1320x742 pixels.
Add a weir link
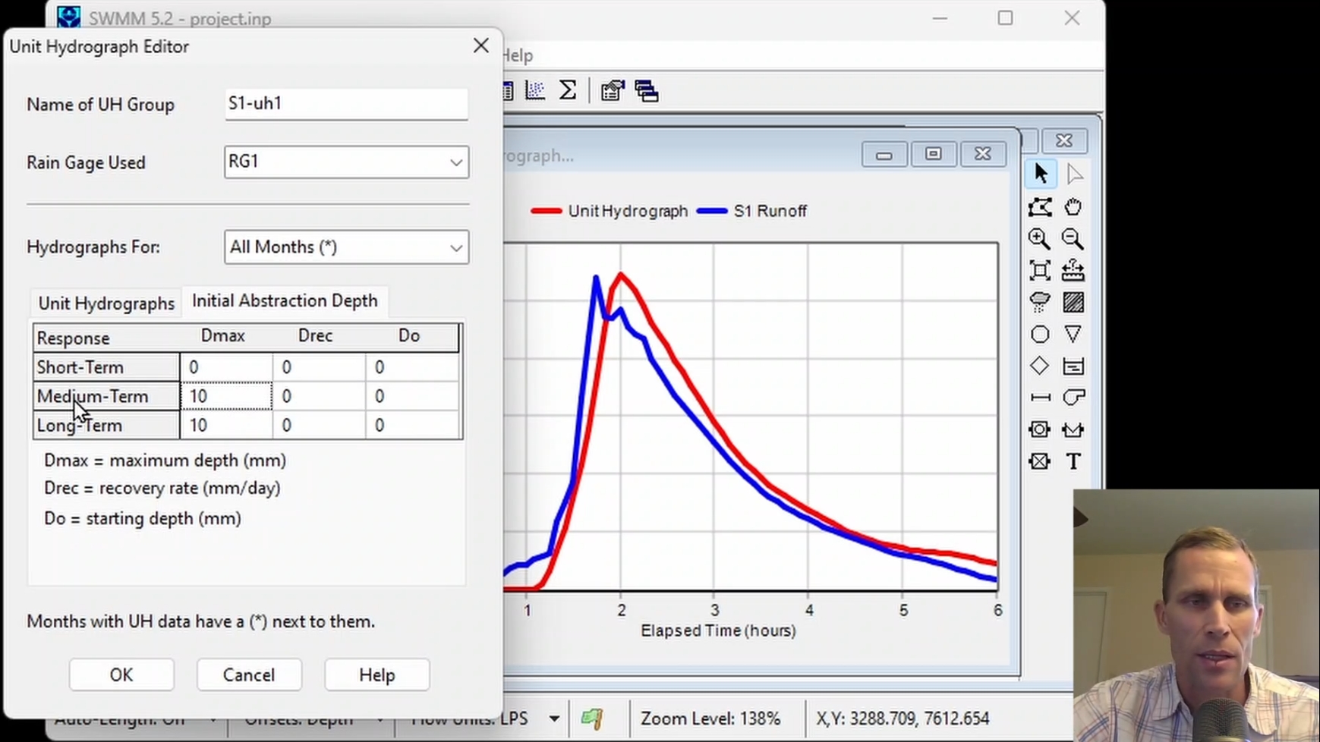click(1073, 429)
